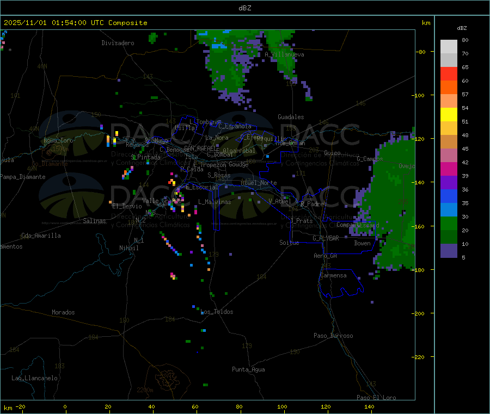Click the -100 km vertical axis tick

click(x=418, y=95)
